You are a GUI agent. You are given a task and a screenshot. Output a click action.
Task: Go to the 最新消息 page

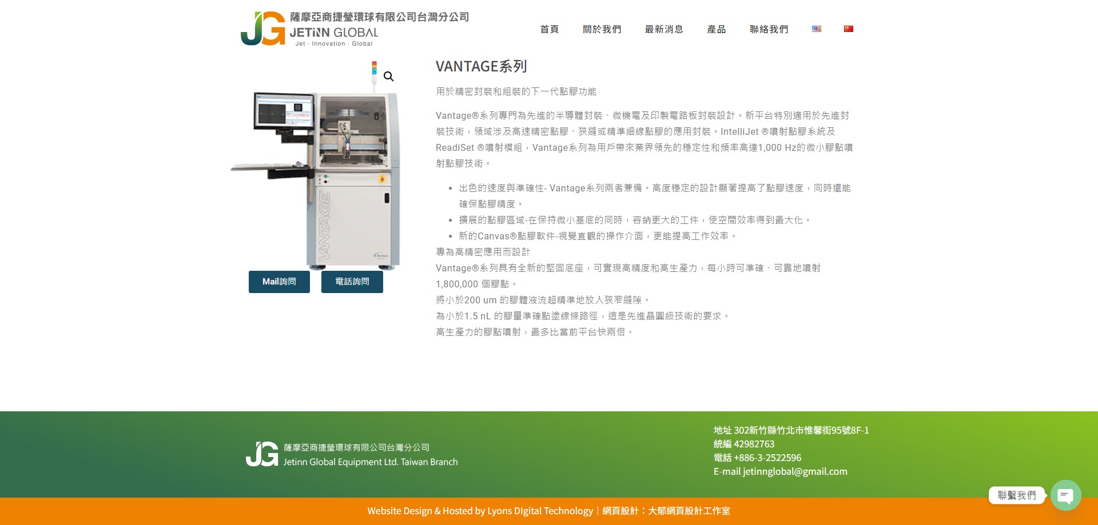(664, 29)
